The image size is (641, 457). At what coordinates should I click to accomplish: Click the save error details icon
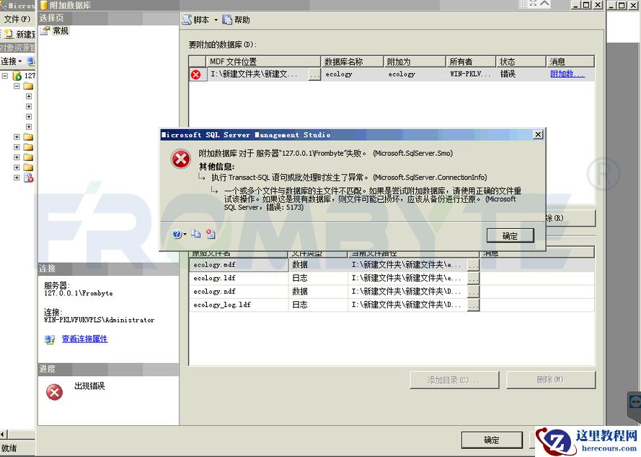point(212,234)
